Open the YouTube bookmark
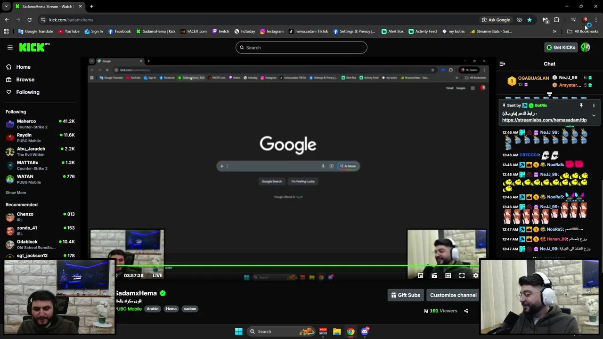The width and height of the screenshot is (603, 339). pos(69,32)
